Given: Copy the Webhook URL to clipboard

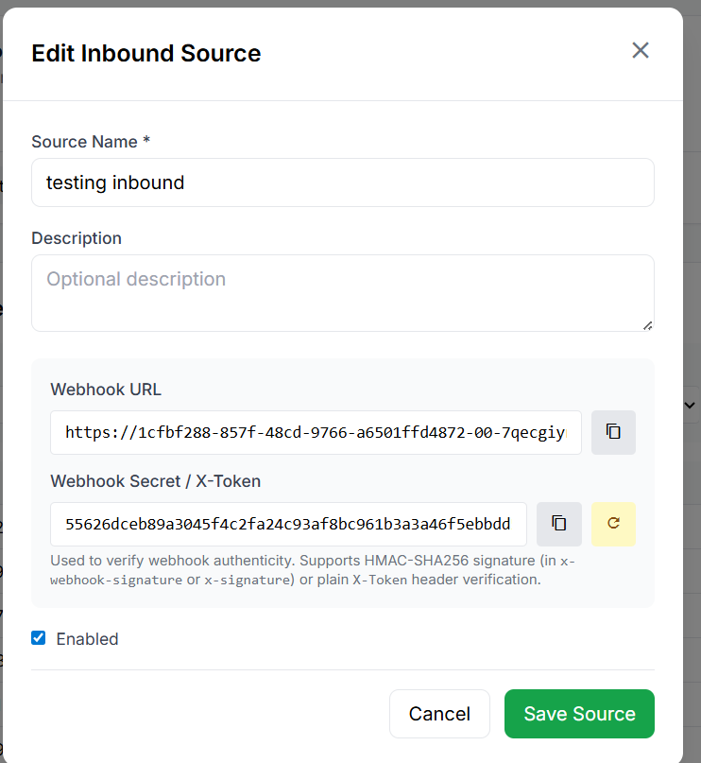Looking at the screenshot, I should [613, 432].
